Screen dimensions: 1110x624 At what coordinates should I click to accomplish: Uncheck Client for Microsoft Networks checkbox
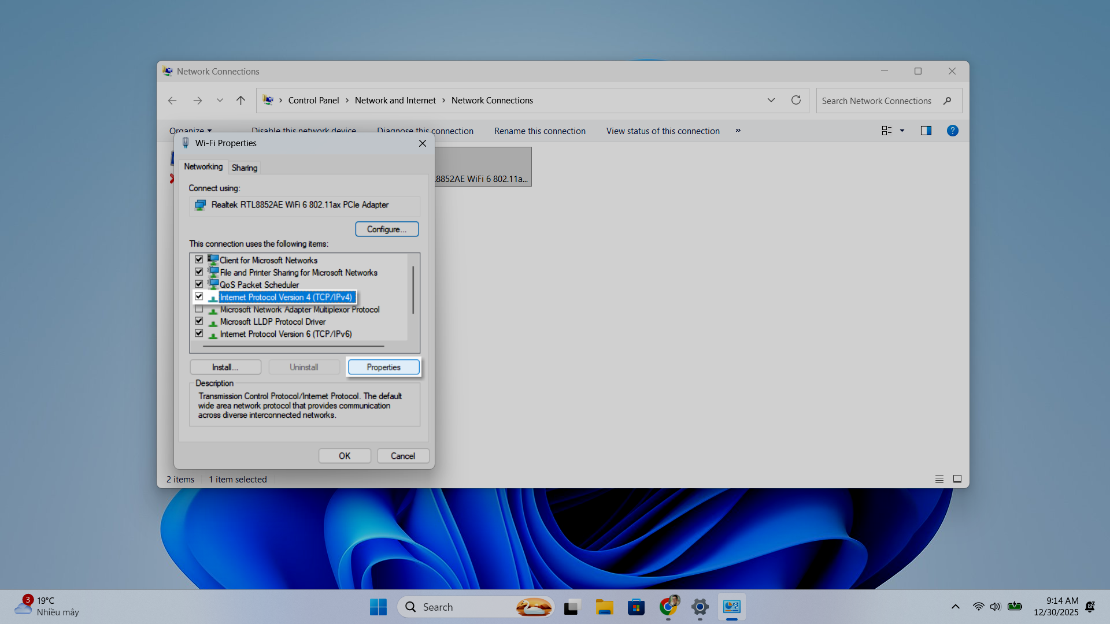(x=199, y=260)
